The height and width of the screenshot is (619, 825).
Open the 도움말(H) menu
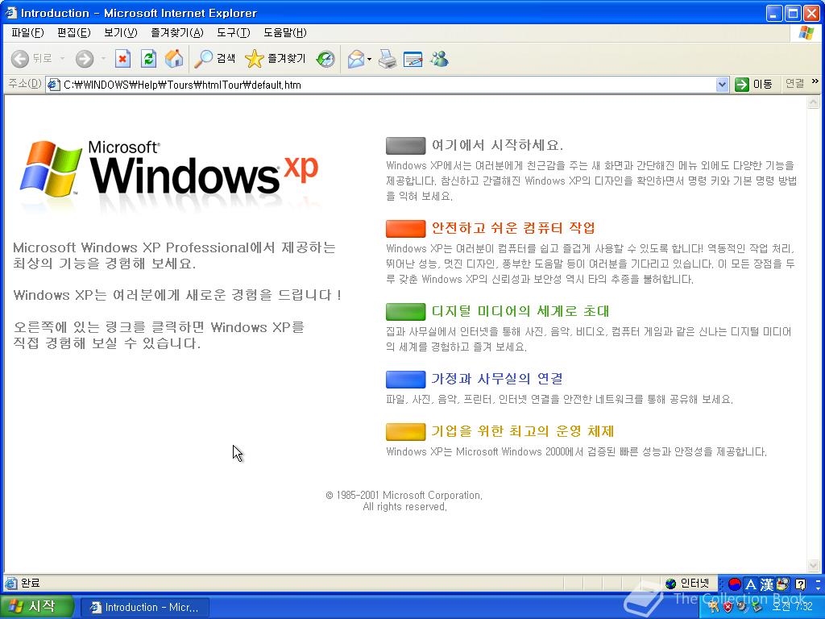(284, 32)
